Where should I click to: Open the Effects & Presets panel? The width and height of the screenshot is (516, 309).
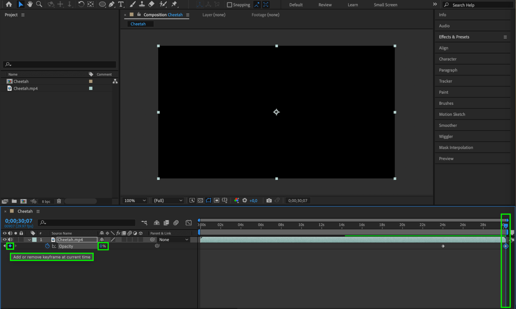tap(454, 37)
